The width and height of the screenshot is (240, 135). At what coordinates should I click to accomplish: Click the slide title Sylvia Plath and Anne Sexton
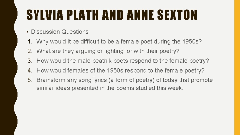coord(112,15)
